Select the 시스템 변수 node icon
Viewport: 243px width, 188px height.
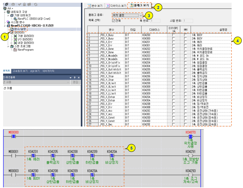pyautogui.click(x=9, y=22)
